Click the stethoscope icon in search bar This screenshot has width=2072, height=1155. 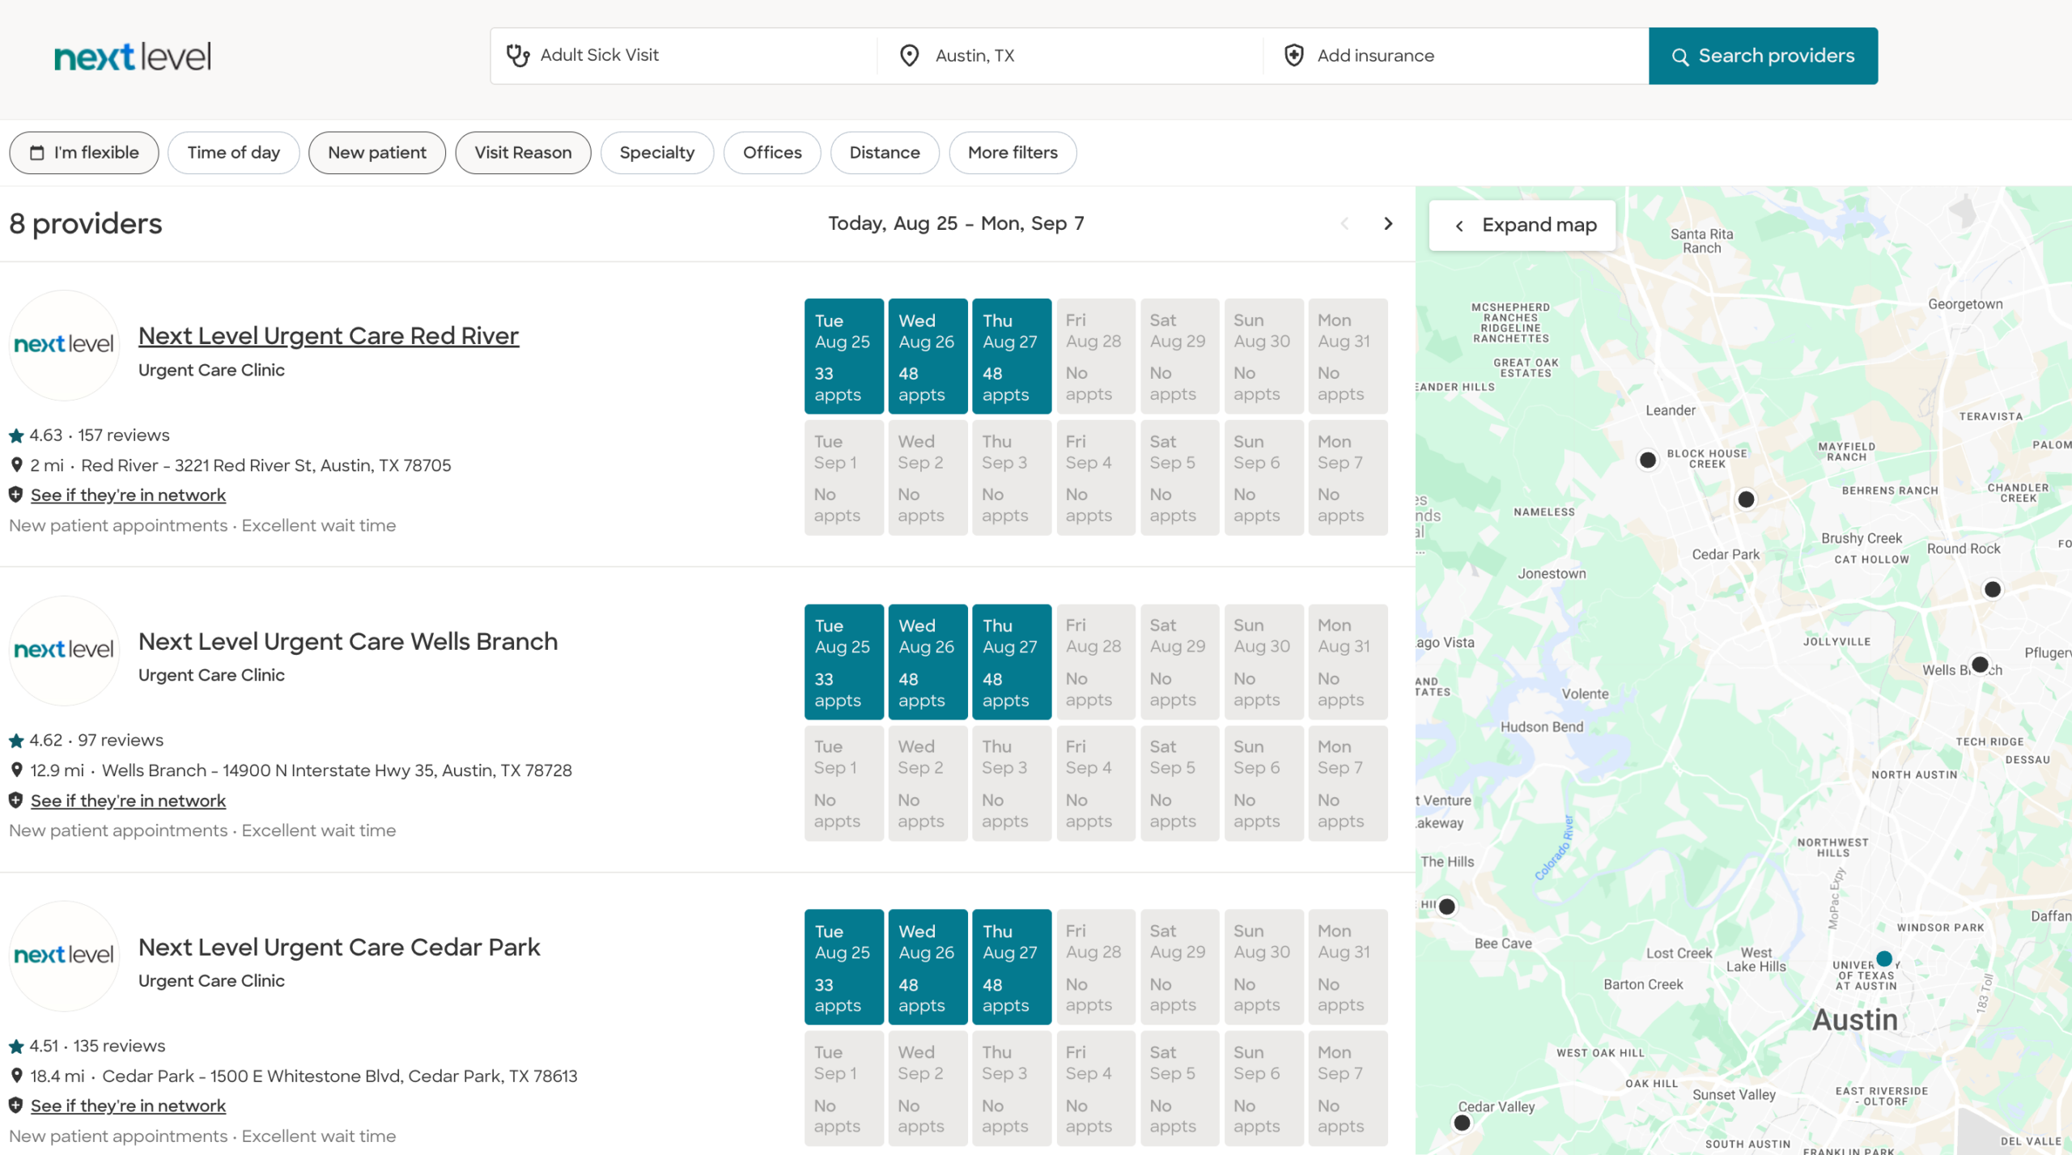pyautogui.click(x=518, y=55)
